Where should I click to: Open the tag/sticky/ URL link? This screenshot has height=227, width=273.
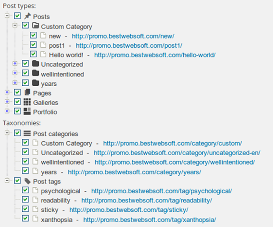(129, 210)
